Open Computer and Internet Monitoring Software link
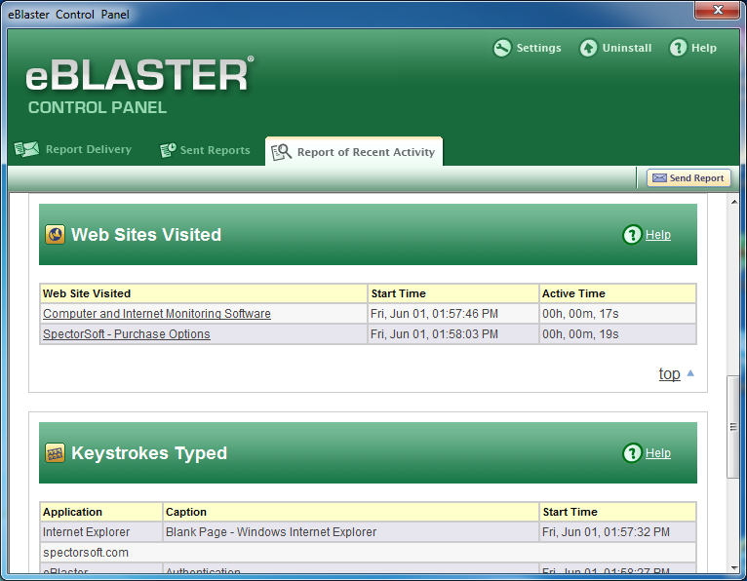 coord(157,314)
